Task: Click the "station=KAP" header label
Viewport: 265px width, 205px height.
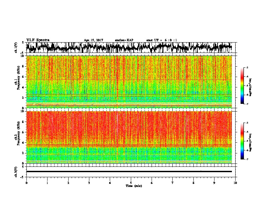Action: tap(124, 40)
